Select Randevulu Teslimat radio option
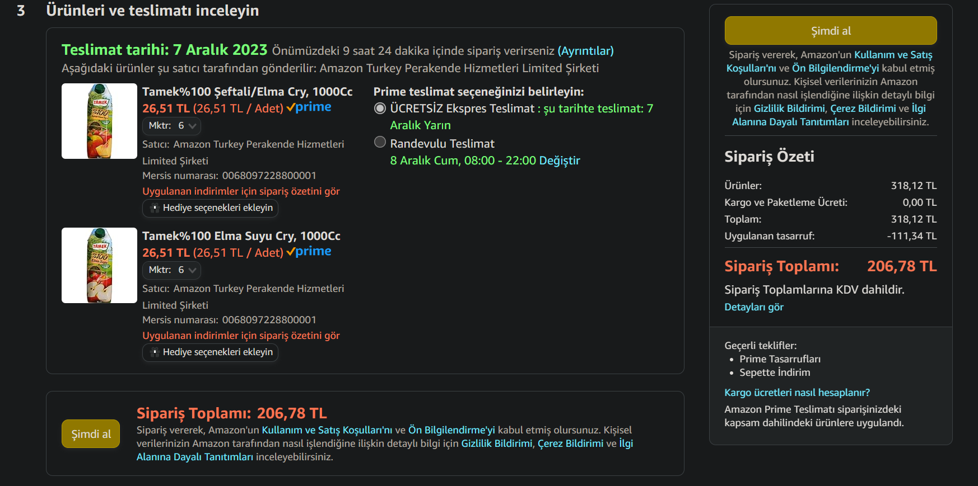The height and width of the screenshot is (486, 978). pos(380,143)
